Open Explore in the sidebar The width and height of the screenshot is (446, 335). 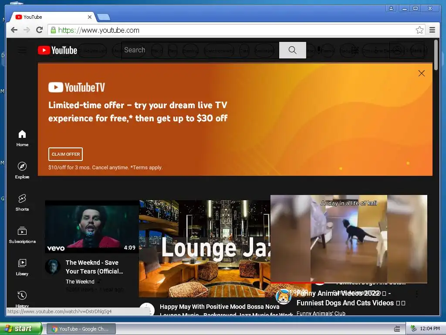[22, 171]
